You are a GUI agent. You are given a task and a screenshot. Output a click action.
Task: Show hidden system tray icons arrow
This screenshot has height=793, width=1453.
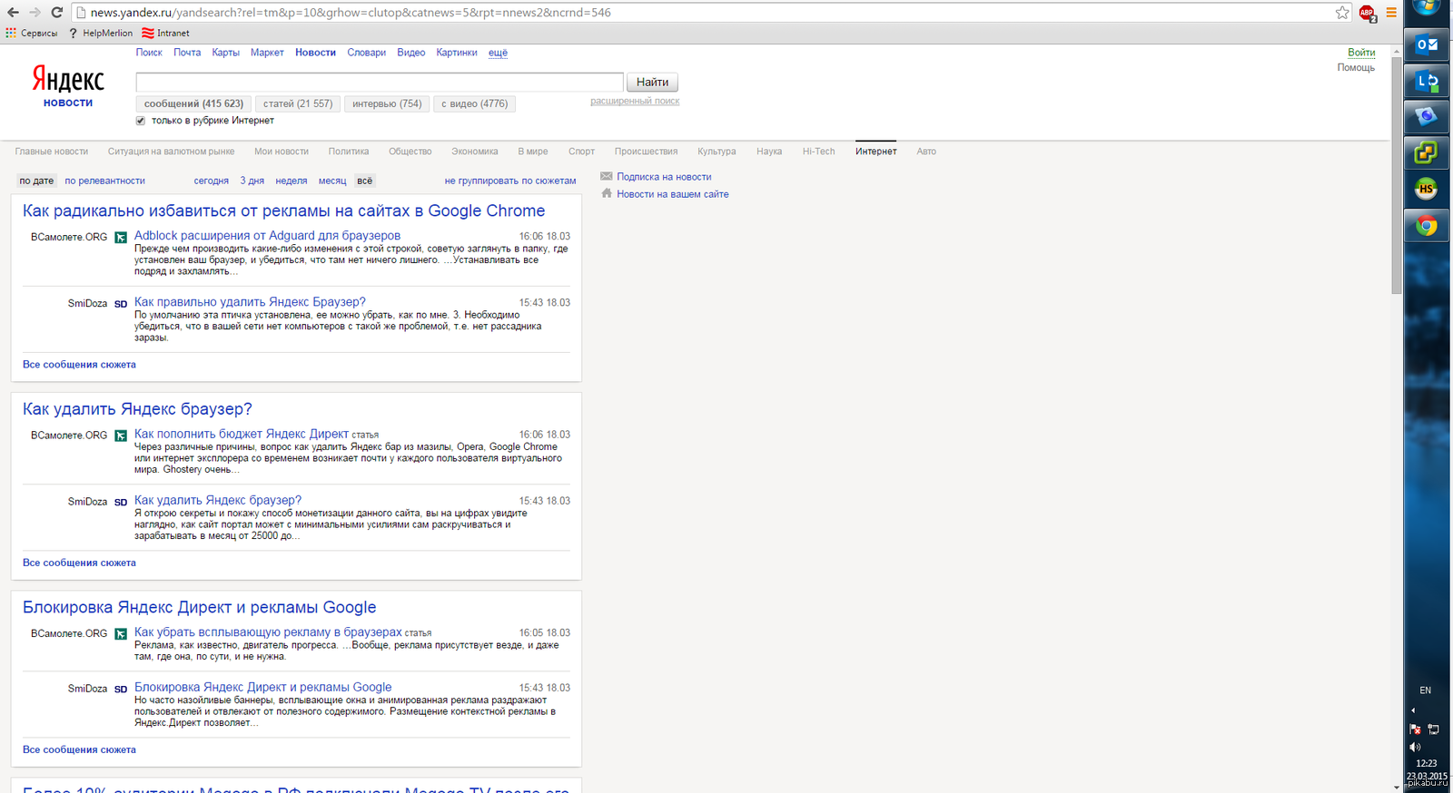(x=1413, y=710)
